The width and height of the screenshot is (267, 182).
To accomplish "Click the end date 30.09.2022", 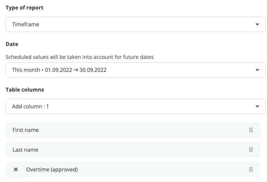I will click(93, 70).
